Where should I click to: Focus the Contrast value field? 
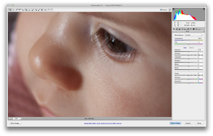pyautogui.click(x=200, y=53)
